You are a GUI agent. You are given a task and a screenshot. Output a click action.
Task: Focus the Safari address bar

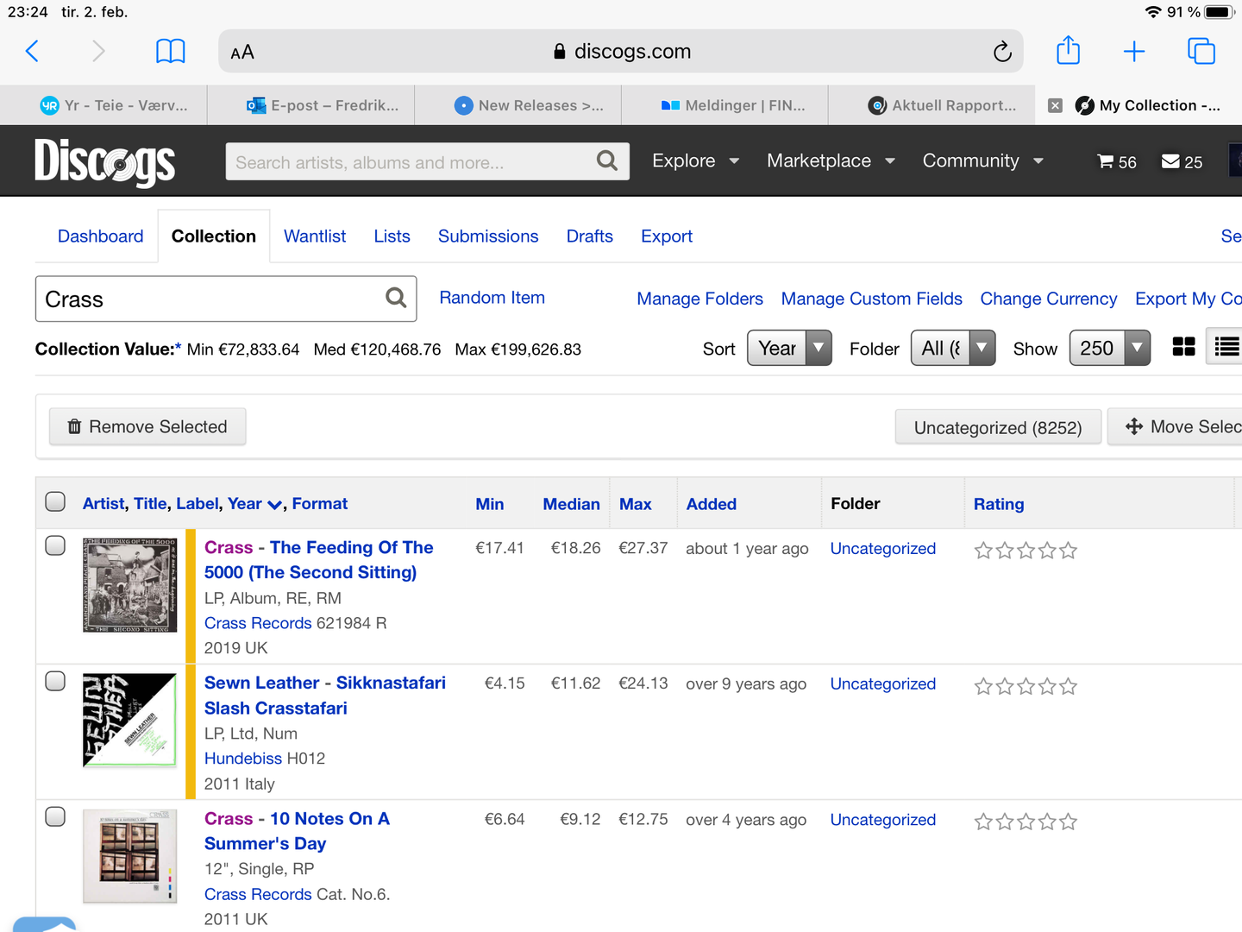tap(621, 52)
